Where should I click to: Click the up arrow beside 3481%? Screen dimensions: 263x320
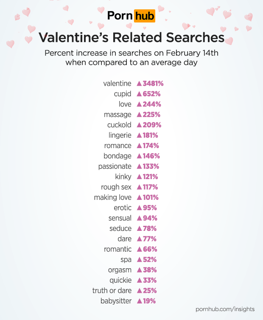coord(139,84)
